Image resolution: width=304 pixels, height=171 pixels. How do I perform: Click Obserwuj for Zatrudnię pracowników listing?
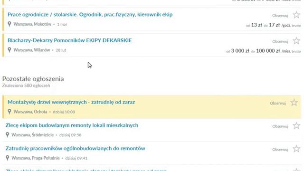click(280, 150)
